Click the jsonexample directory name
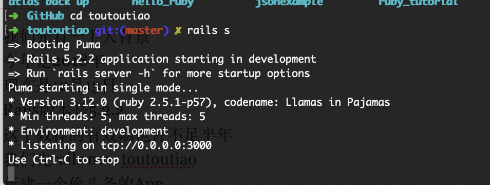490x185 pixels. 289,3
